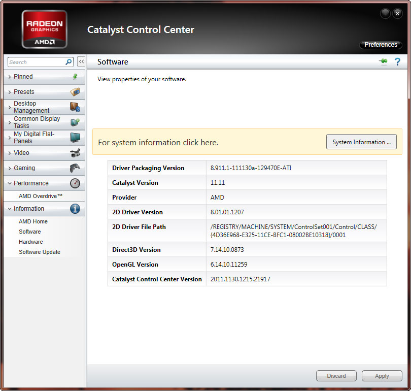Open help with the question mark icon

397,62
